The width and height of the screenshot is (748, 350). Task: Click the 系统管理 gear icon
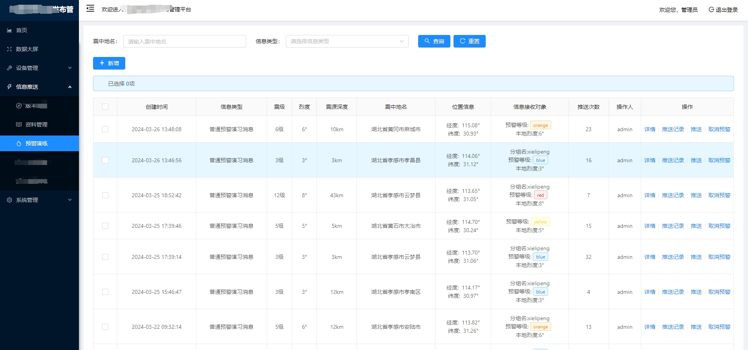[9, 200]
